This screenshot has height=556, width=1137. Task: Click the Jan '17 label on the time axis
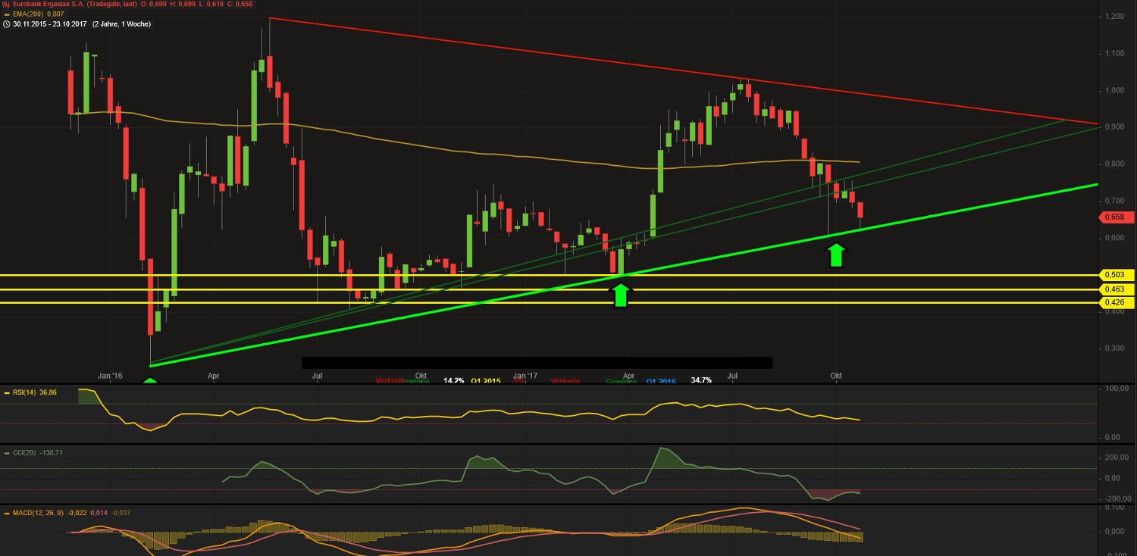point(526,375)
